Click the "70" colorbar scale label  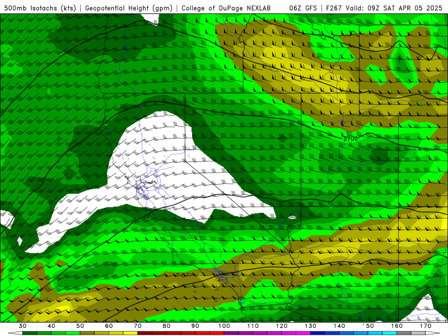point(138,326)
